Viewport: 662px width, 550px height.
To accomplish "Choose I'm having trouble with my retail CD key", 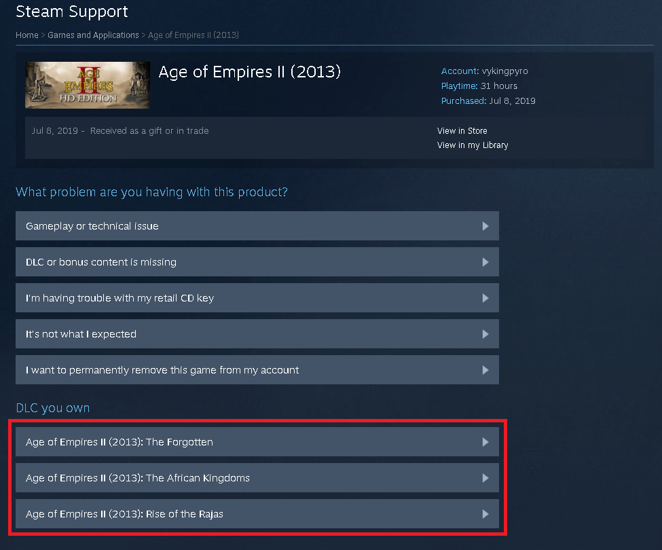I will pyautogui.click(x=257, y=298).
